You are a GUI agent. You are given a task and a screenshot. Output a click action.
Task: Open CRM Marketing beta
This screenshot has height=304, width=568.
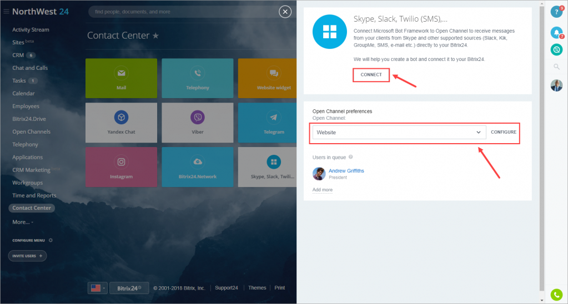[36, 170]
